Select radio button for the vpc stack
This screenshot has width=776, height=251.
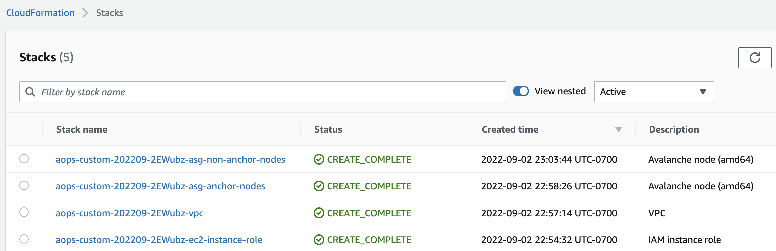[x=24, y=212]
